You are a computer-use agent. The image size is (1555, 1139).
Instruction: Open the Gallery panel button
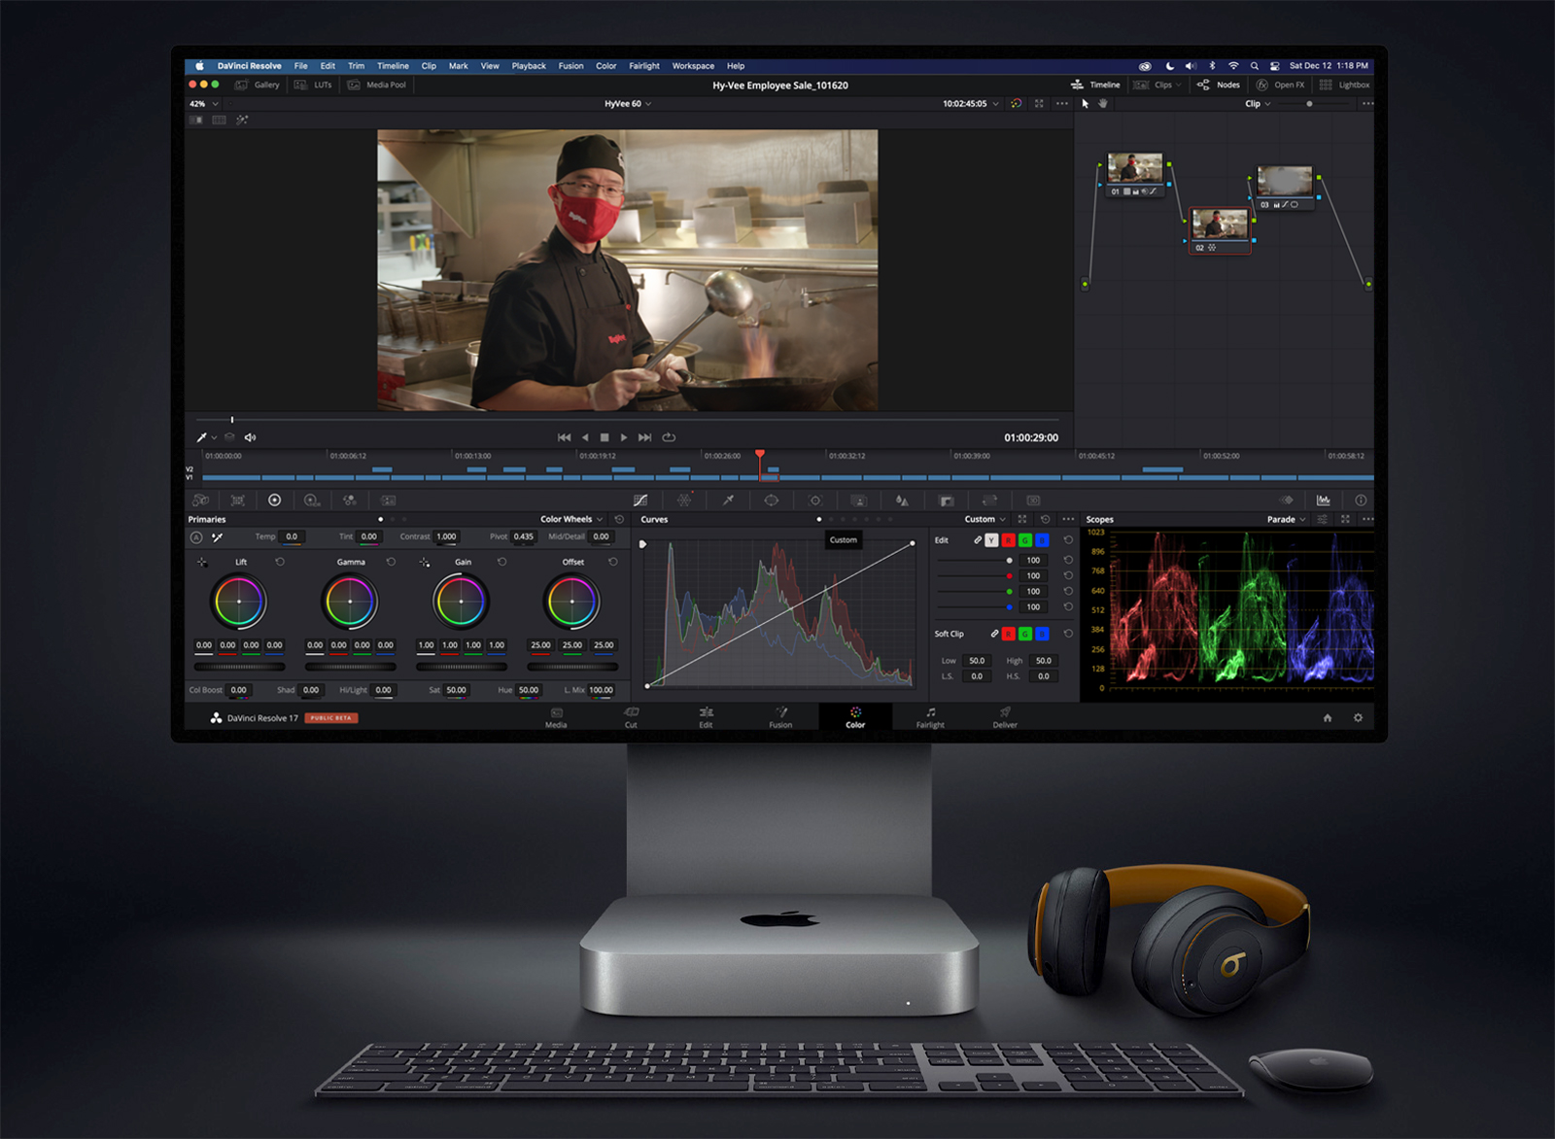point(257,85)
